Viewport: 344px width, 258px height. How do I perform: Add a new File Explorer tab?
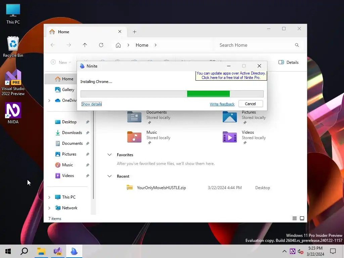pos(134,32)
